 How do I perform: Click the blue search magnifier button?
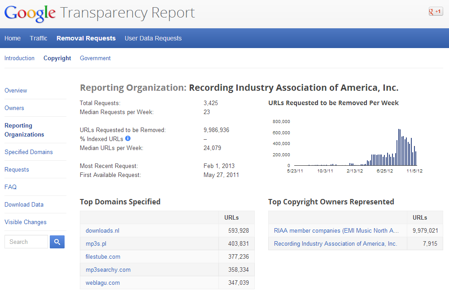point(57,242)
